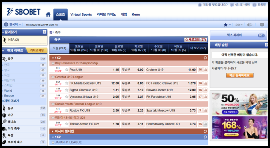Open the Virtual Sports menu tab
This screenshot has width=270, height=148.
click(x=81, y=14)
